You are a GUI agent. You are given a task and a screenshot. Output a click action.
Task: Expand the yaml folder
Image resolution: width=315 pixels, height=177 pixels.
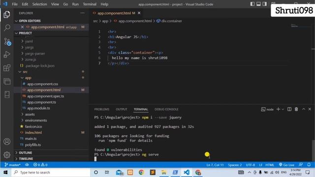tap(29, 41)
